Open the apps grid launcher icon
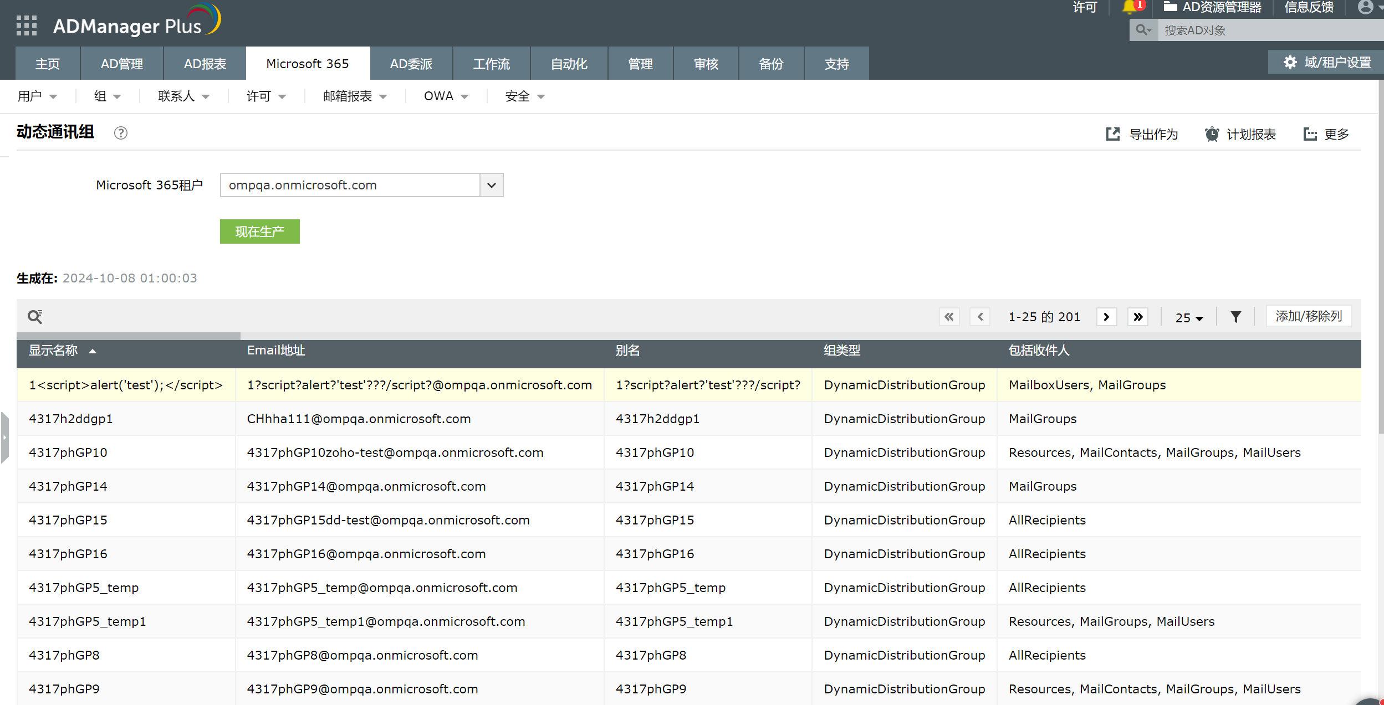The width and height of the screenshot is (1384, 705). (27, 25)
